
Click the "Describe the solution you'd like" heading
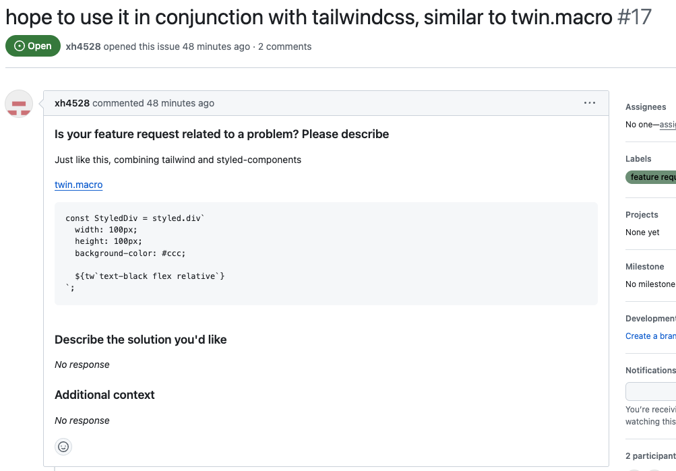pos(141,340)
